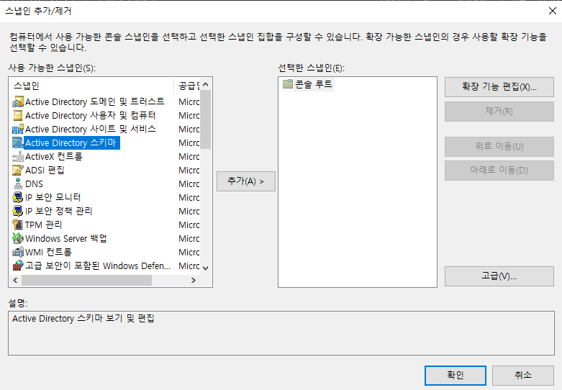Screen dimensions: 562x390
Task: Click the Active Directory 스키마 icon
Action: click(18, 143)
